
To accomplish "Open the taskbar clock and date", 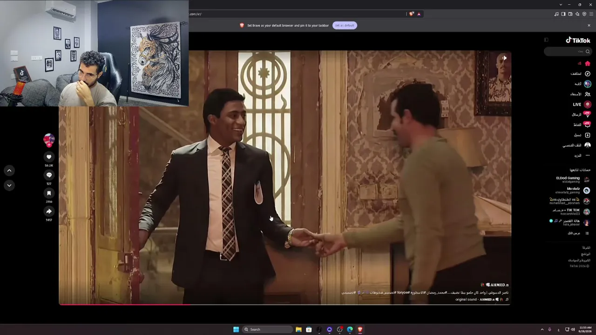I will click(x=585, y=329).
